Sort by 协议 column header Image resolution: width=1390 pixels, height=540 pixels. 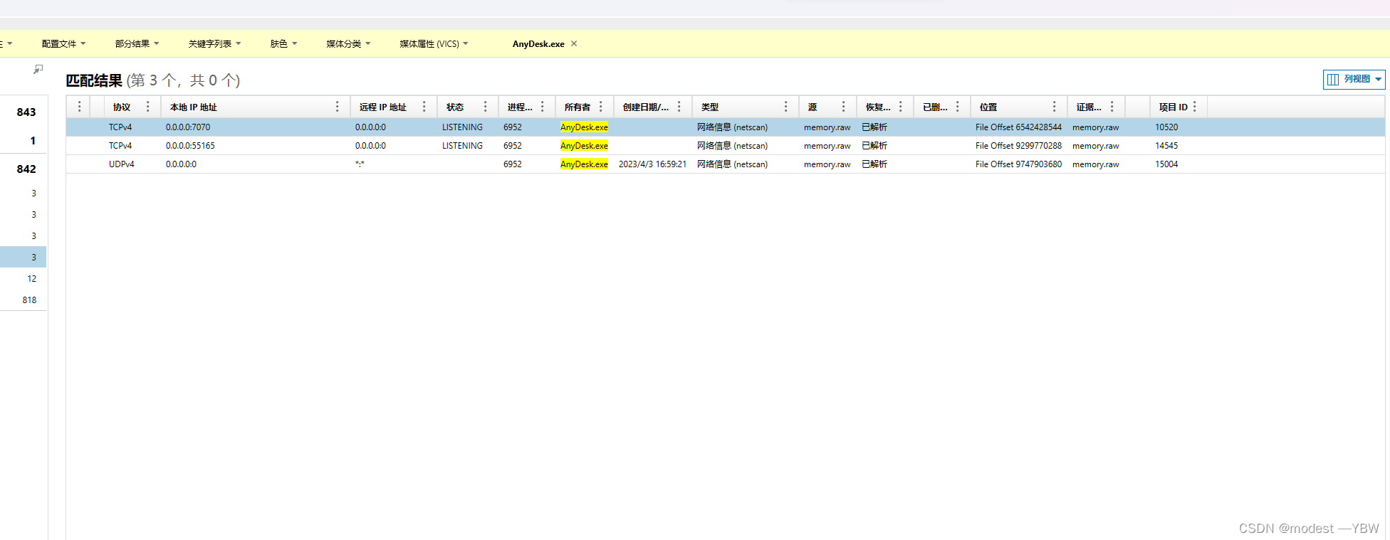coord(122,107)
